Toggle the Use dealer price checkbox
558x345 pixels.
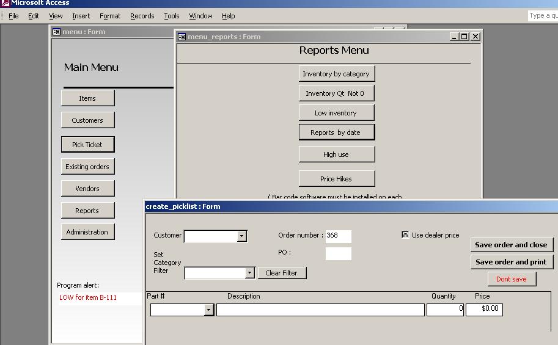point(405,234)
